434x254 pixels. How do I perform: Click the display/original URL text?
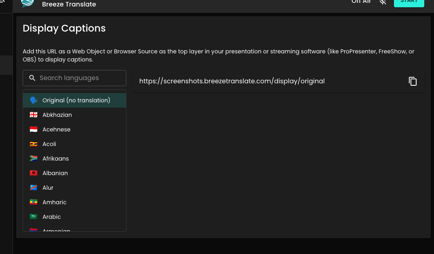coord(232,81)
